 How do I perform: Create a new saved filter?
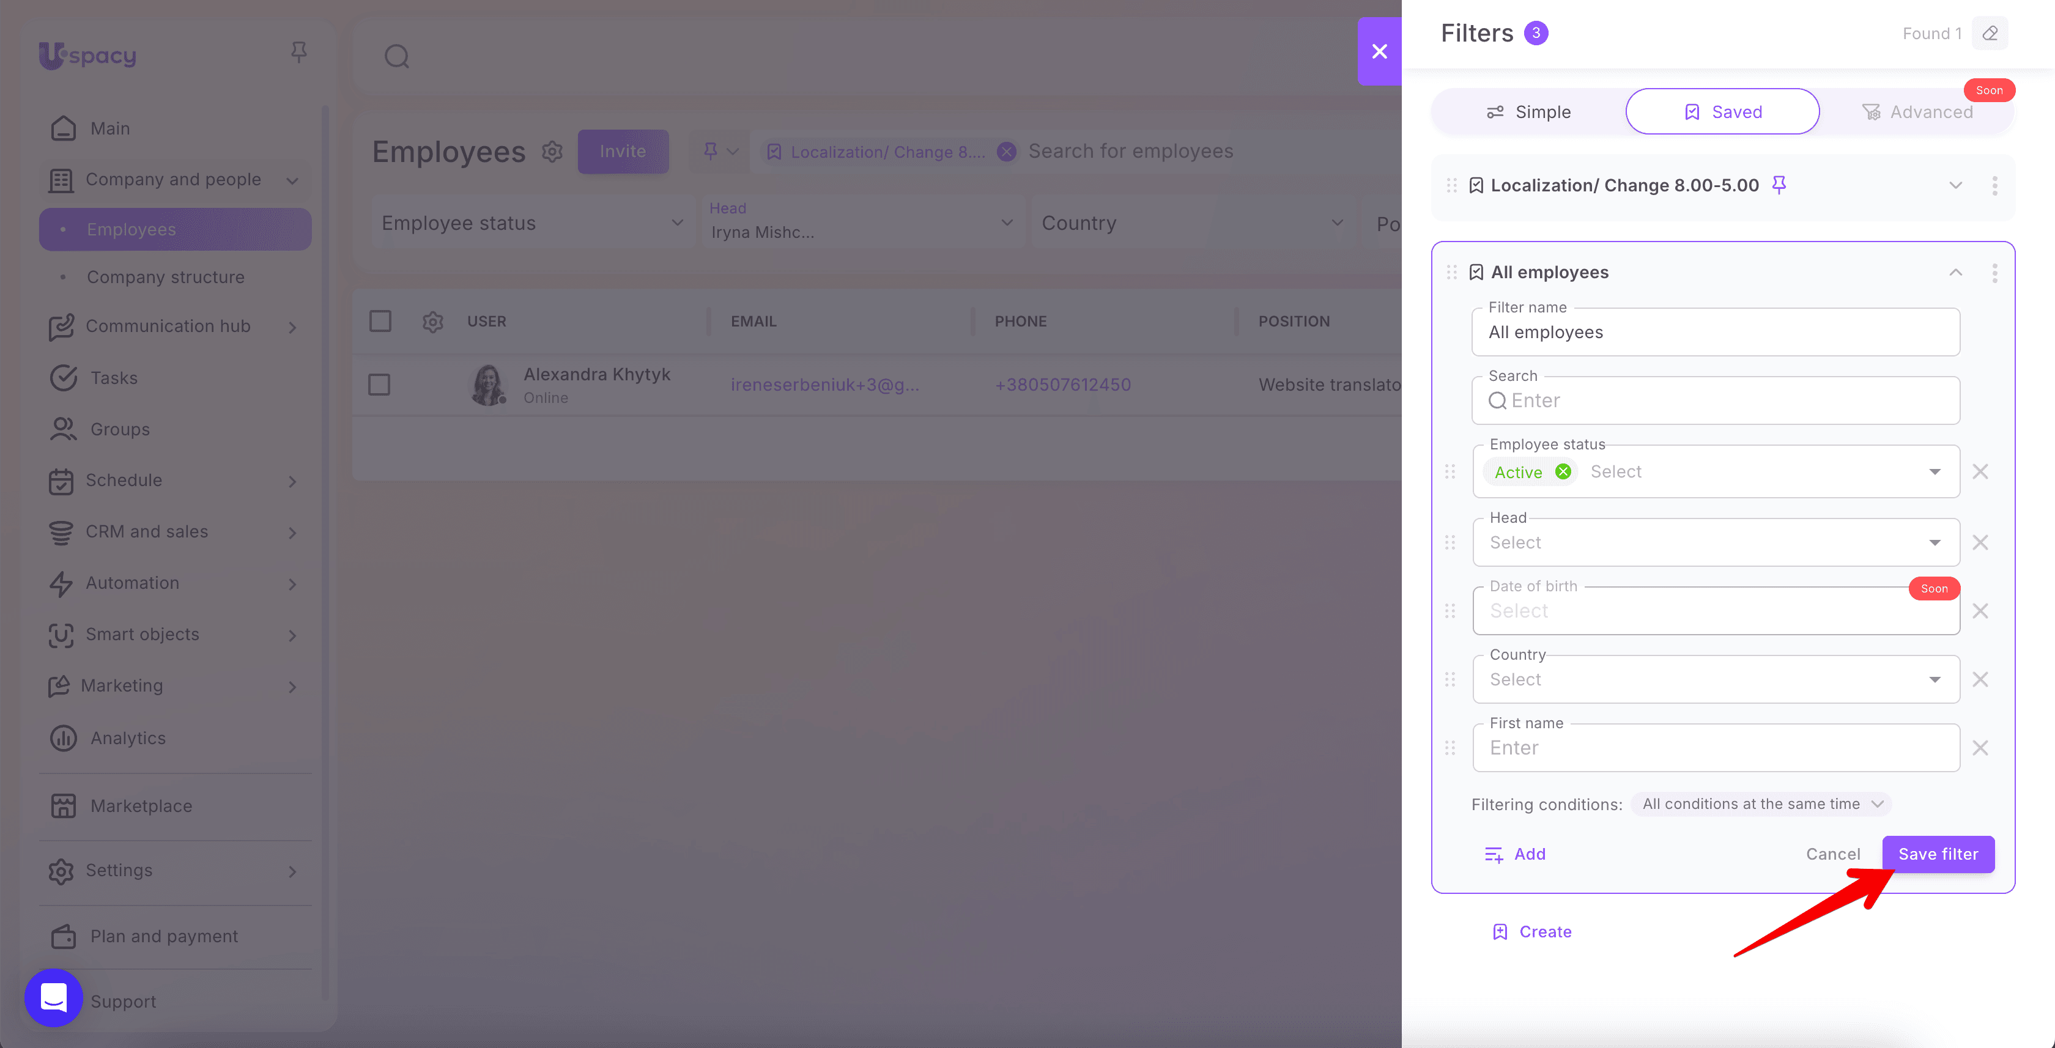(x=1531, y=932)
